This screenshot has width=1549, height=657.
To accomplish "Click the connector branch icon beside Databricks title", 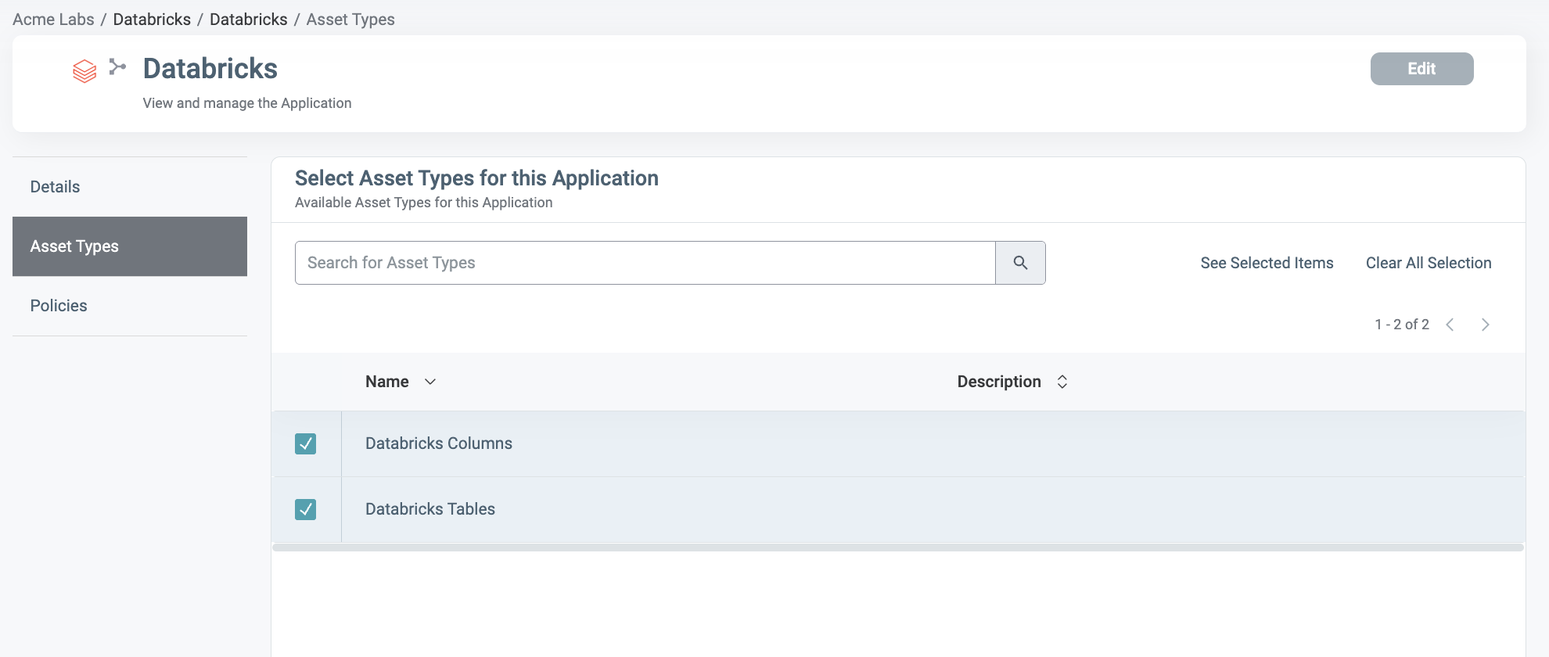I will pos(117,66).
